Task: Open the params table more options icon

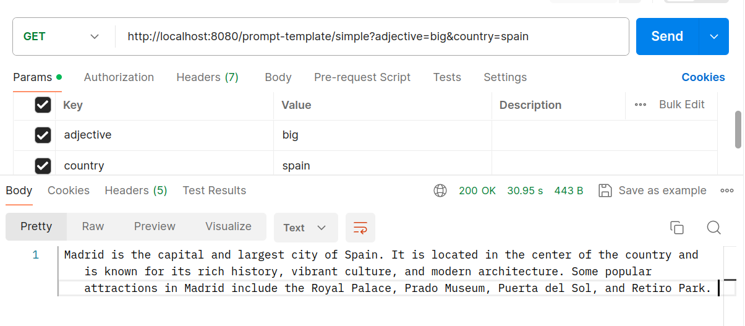Action: 641,105
